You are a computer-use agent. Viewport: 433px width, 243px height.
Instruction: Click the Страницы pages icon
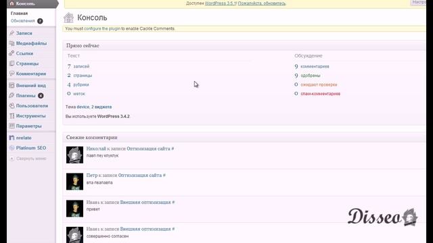(12, 63)
